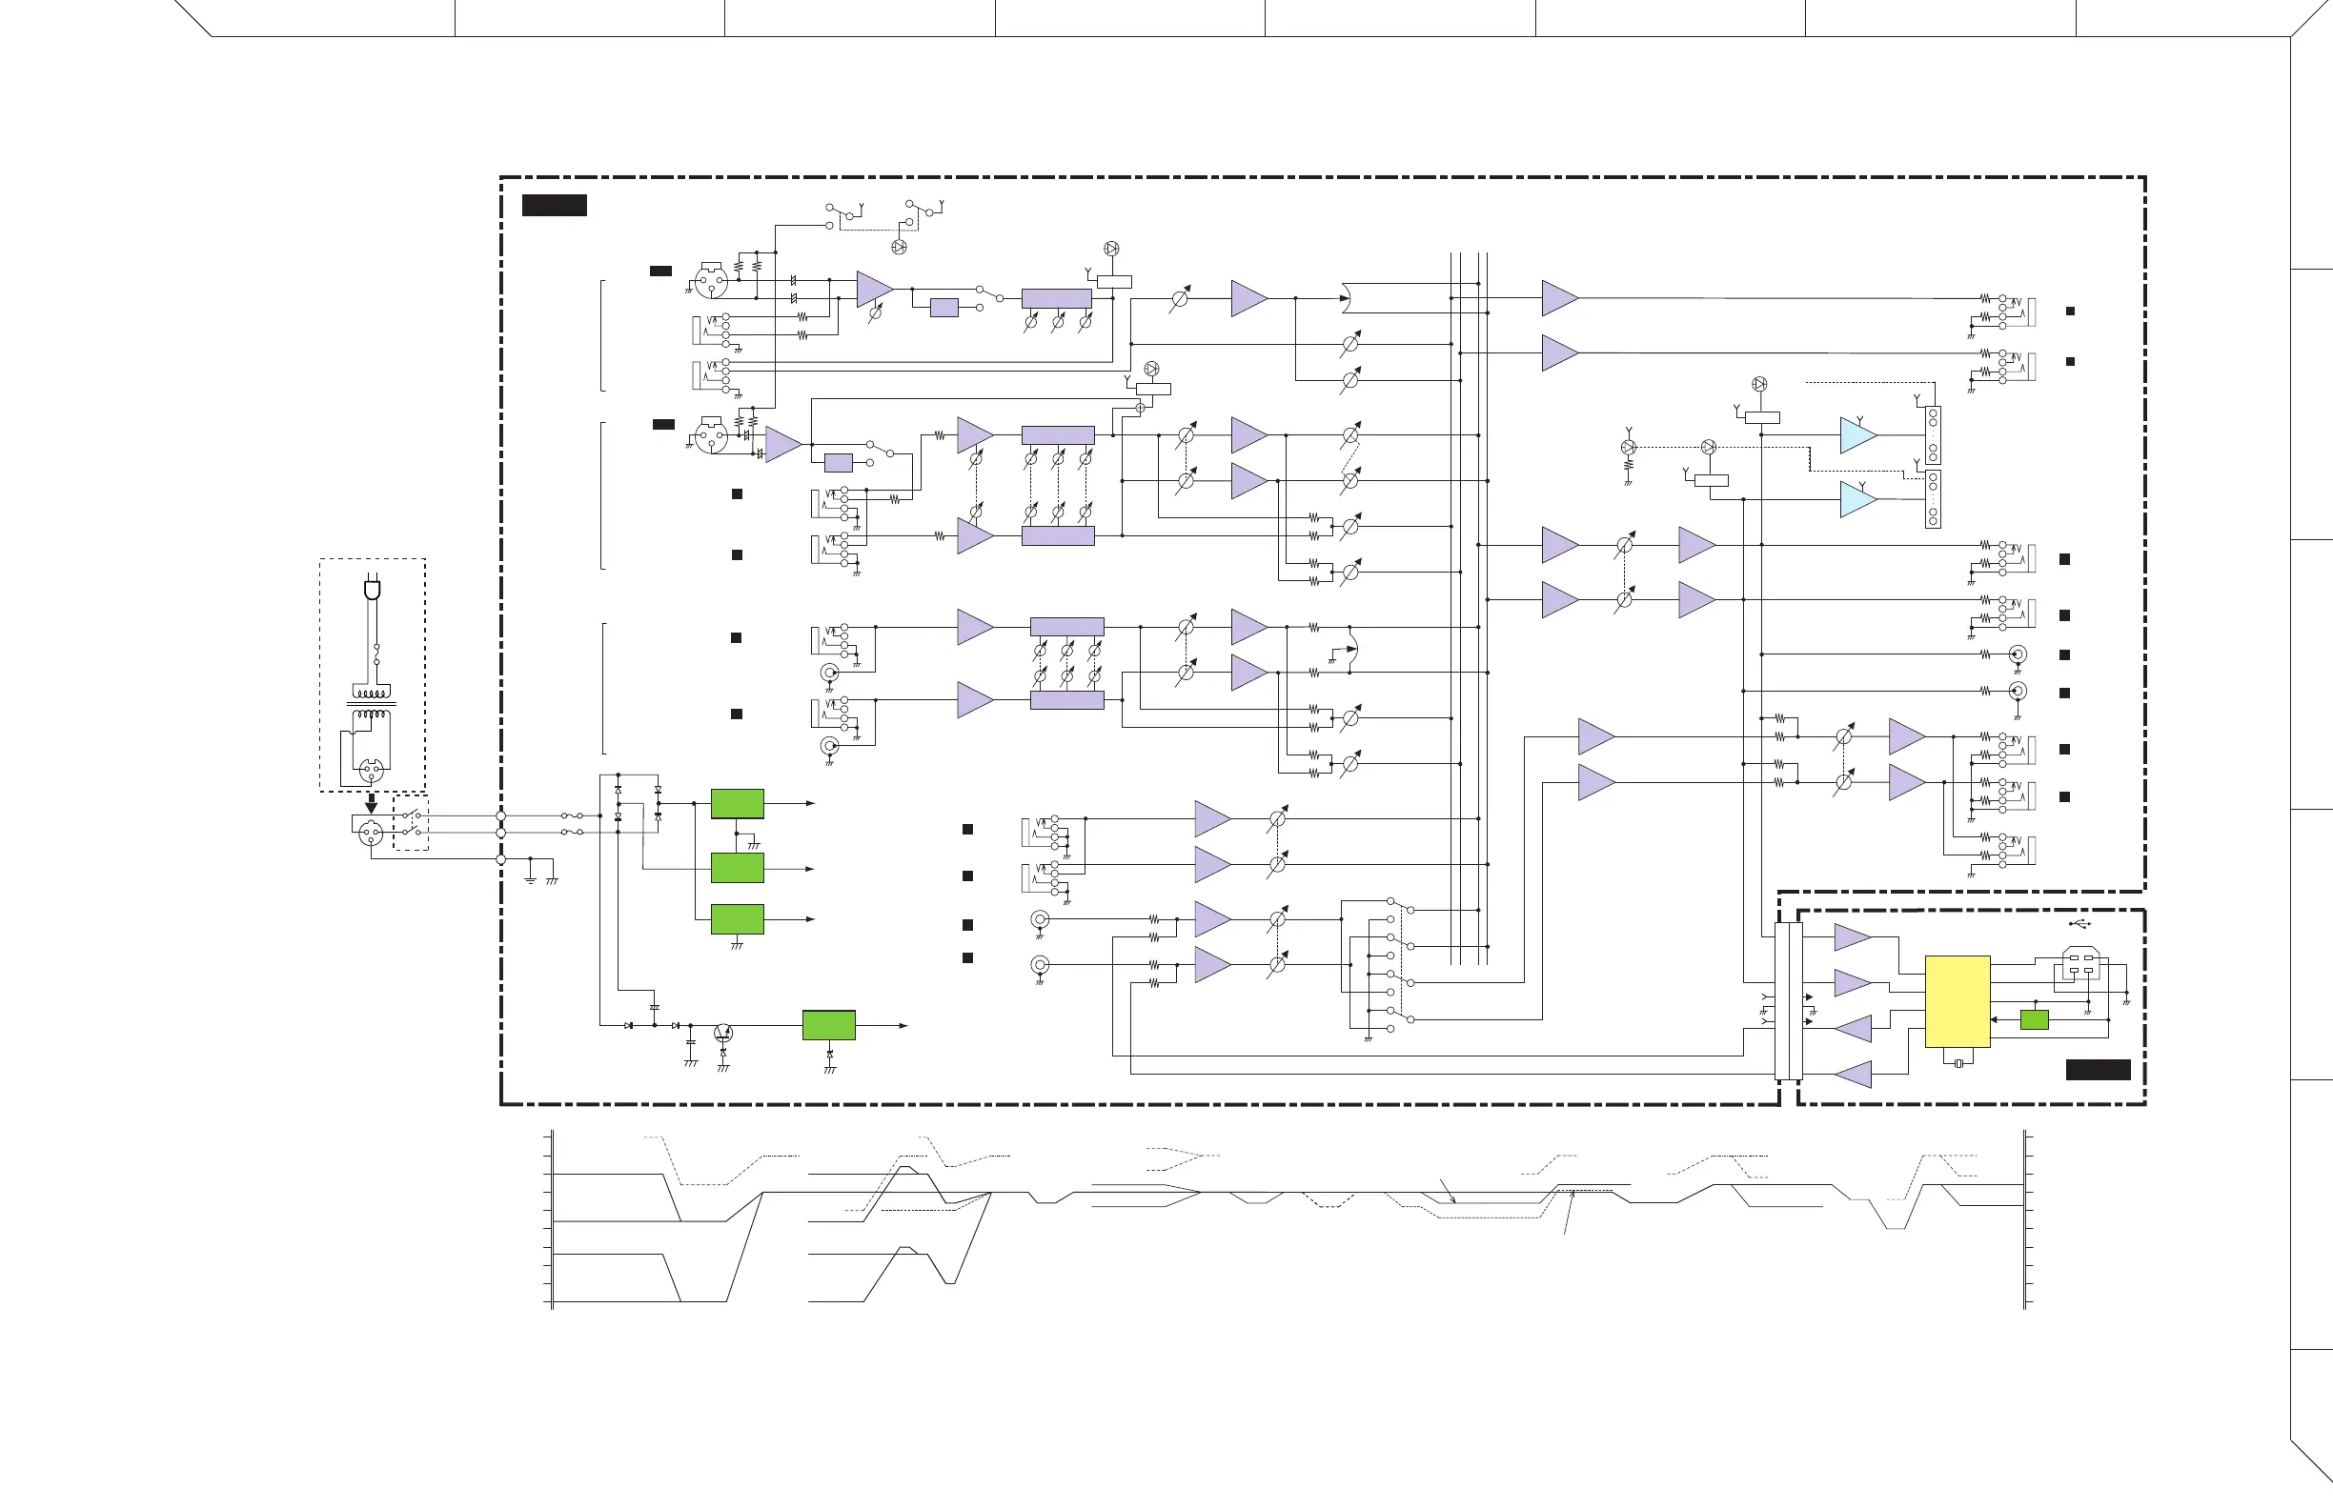Click the small black label beside top XLR
Screen dimensions: 2333x1509
pyautogui.click(x=660, y=271)
